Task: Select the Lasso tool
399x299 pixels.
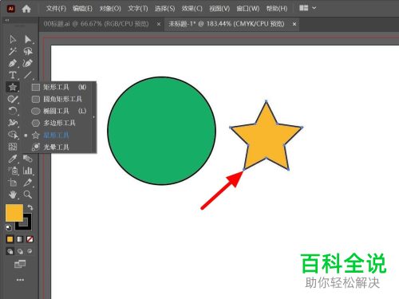Action: pyautogui.click(x=28, y=51)
